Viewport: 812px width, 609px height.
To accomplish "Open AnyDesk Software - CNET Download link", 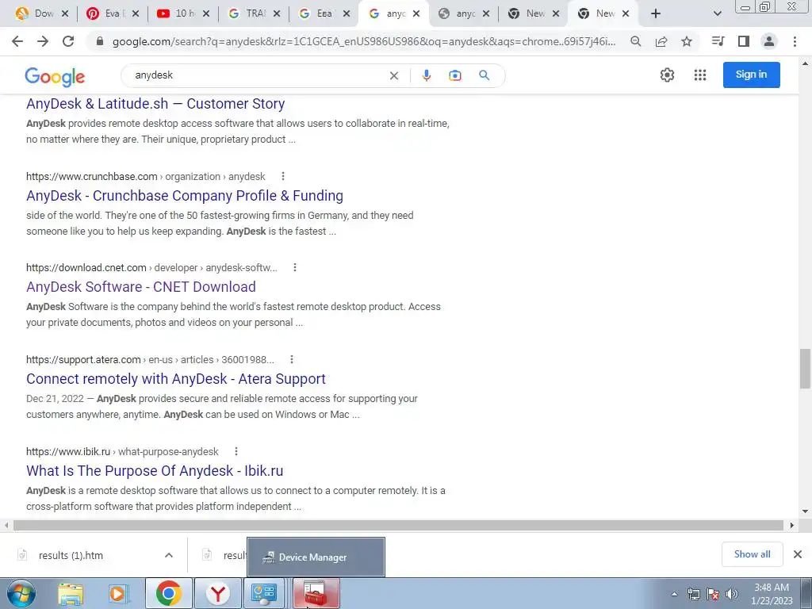I will pos(141,287).
